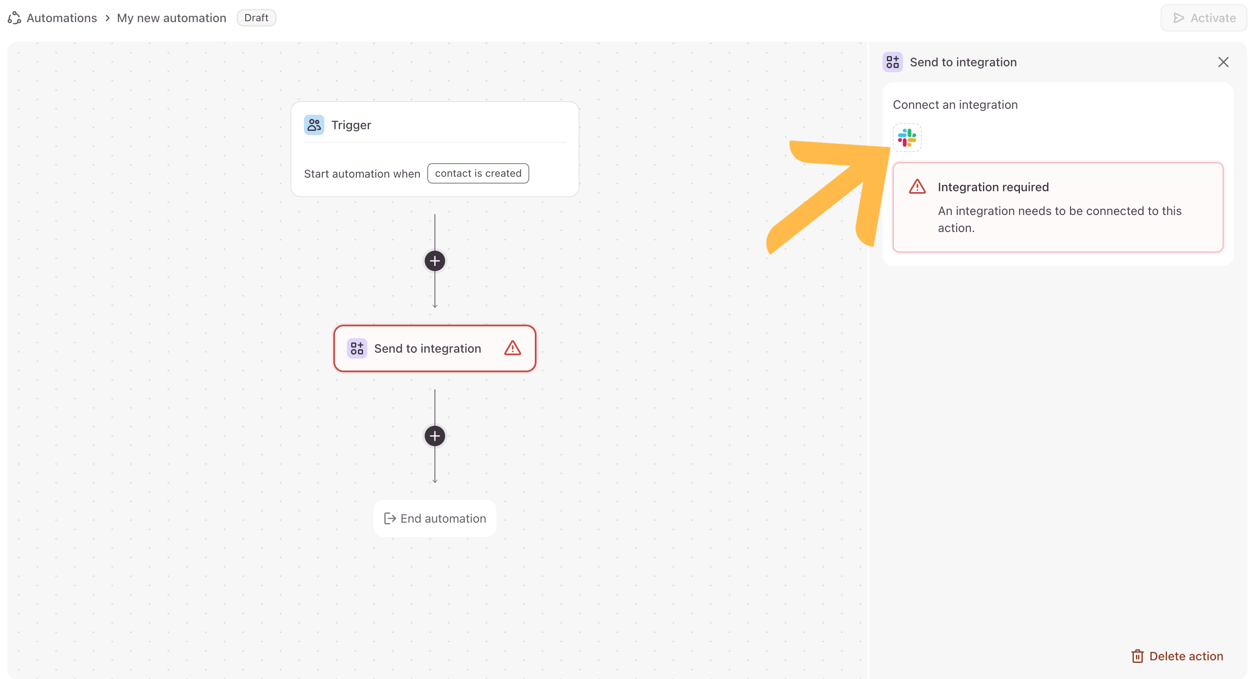Click the Integration required warning icon
The width and height of the screenshot is (1255, 679).
pos(917,187)
